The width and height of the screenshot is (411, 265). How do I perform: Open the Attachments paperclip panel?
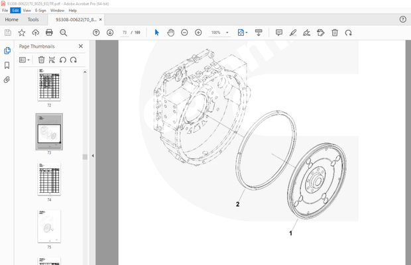point(7,79)
